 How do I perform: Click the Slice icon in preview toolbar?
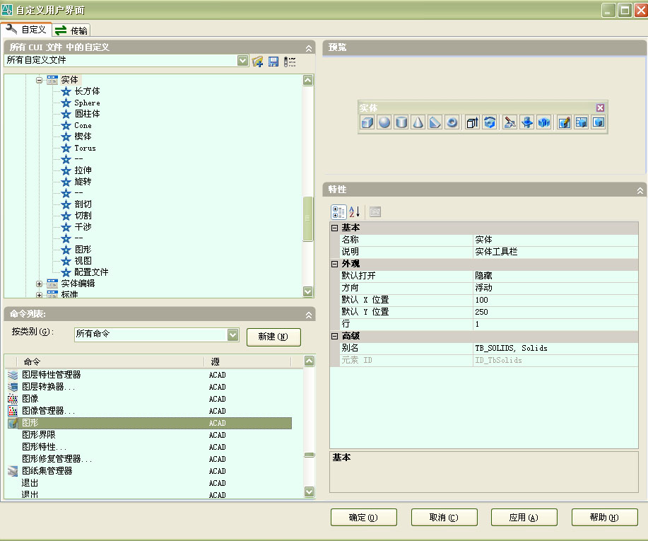click(x=509, y=122)
